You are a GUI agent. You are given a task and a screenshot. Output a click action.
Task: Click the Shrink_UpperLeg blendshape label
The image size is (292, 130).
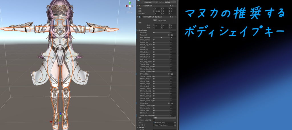pyautogui.click(x=147, y=101)
